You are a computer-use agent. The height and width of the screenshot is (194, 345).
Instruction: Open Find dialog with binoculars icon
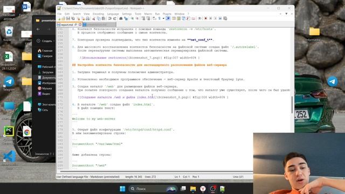121,18
